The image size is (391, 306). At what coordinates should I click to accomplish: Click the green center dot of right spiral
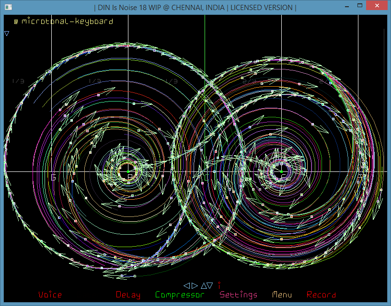[281, 171]
